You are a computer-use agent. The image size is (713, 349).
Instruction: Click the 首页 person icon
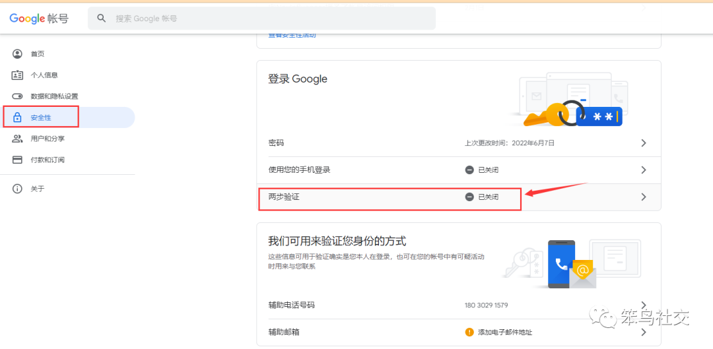click(17, 53)
